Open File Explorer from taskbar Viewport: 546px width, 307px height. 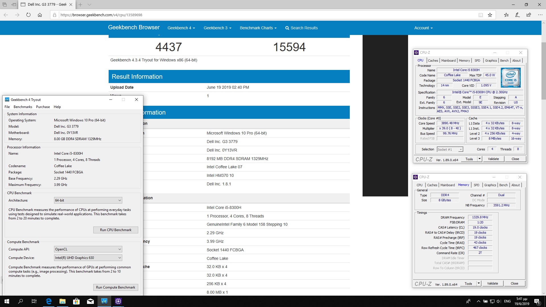[62, 301]
